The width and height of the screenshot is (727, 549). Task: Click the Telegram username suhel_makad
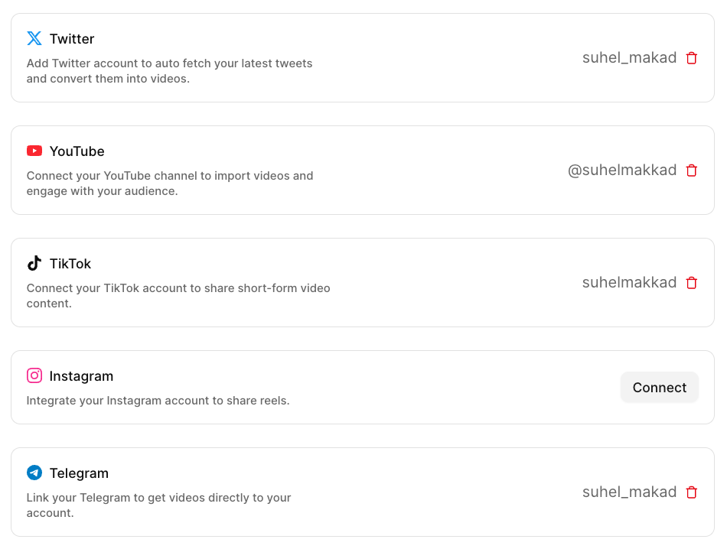(x=629, y=492)
